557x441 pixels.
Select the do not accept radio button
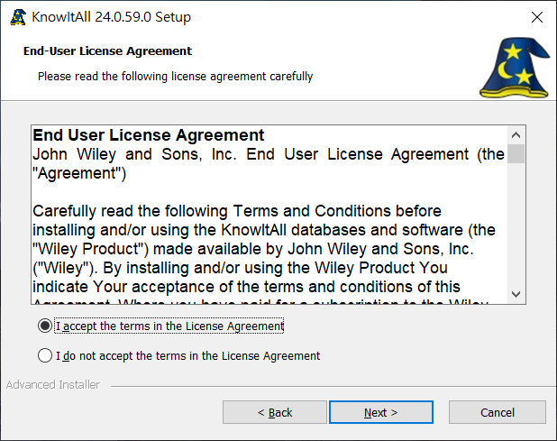coord(45,355)
